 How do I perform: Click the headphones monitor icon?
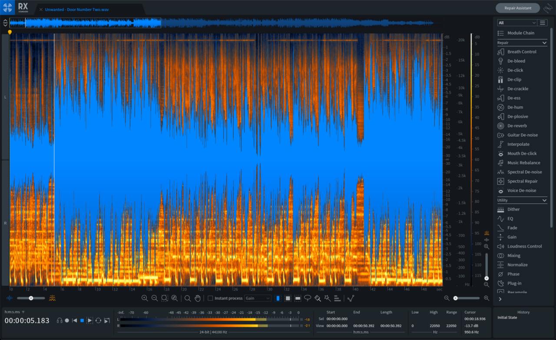[x=60, y=320]
